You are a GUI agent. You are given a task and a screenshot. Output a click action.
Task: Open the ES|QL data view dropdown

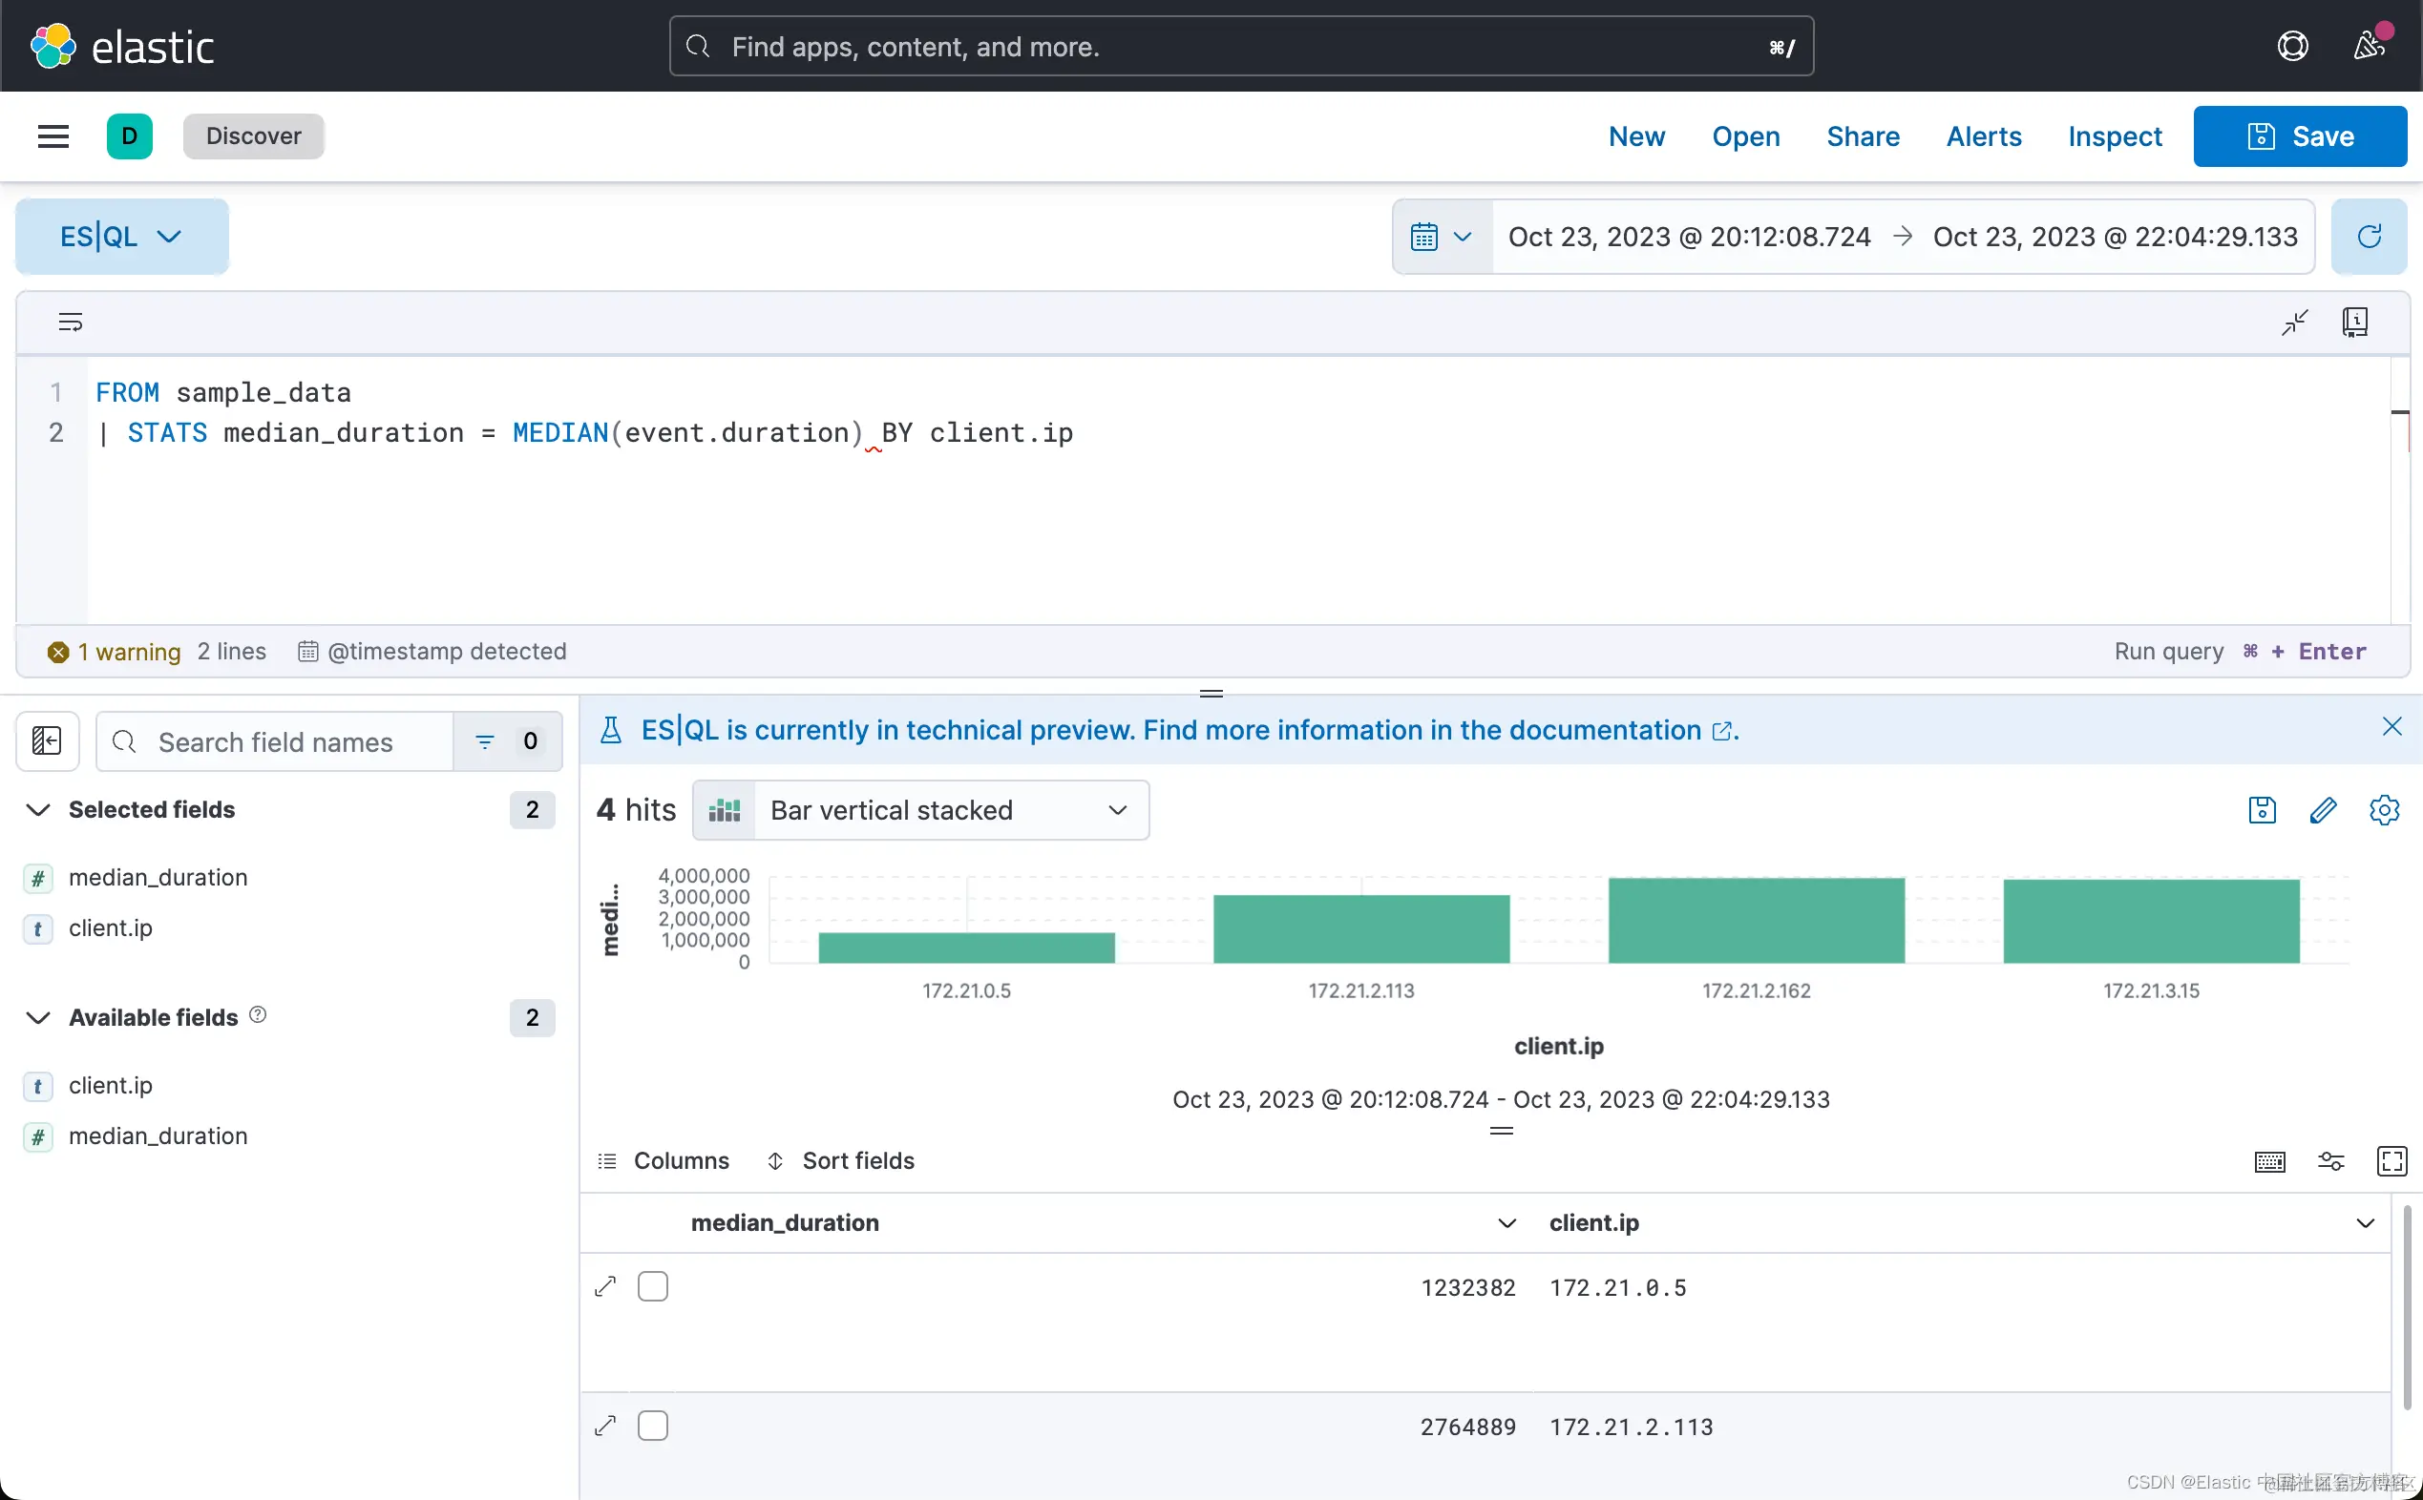[x=121, y=236]
